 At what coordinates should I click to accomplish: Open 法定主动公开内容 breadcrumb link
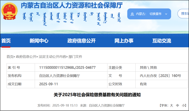pos(52,57)
